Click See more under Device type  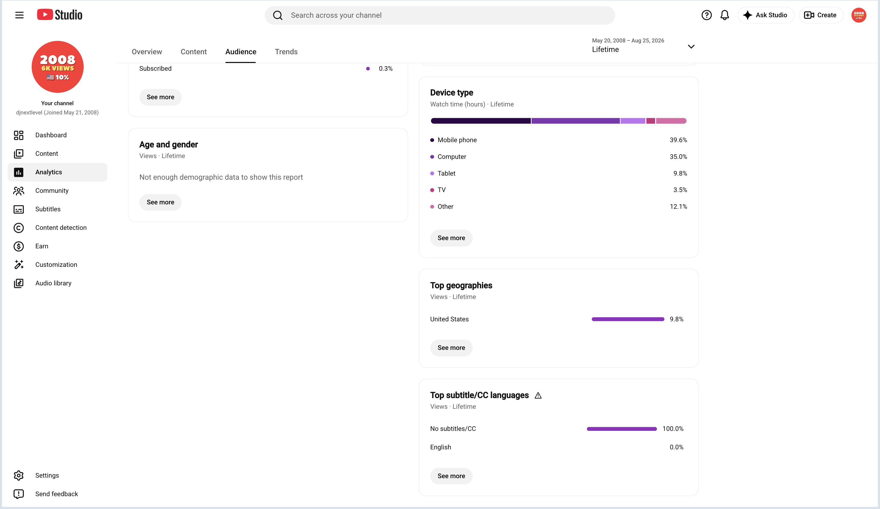tap(451, 238)
